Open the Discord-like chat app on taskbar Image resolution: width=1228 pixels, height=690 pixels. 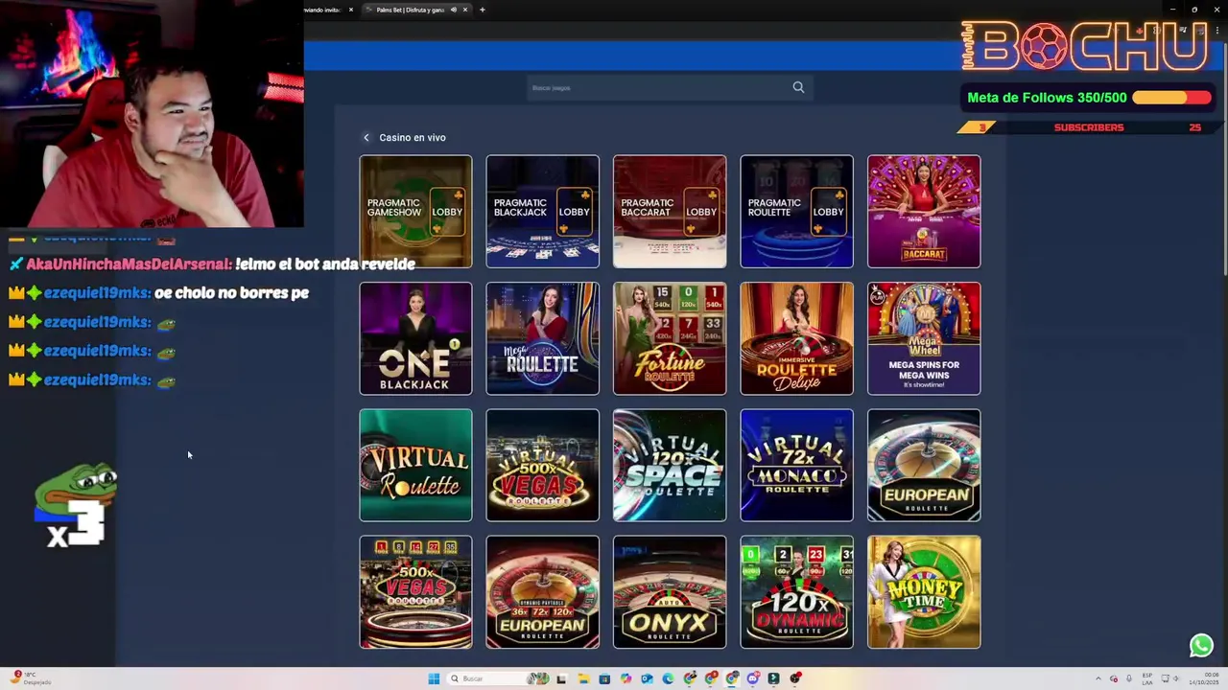click(752, 678)
